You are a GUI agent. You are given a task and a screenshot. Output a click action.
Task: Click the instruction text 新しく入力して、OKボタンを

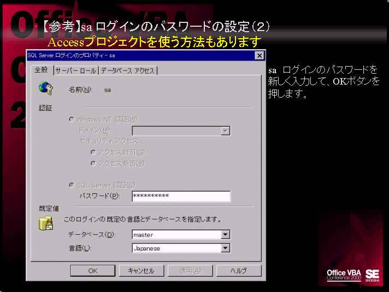[323, 81]
